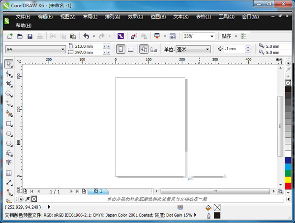Click the Undo arrow icon
The image size is (295, 223).
pos(86,36)
